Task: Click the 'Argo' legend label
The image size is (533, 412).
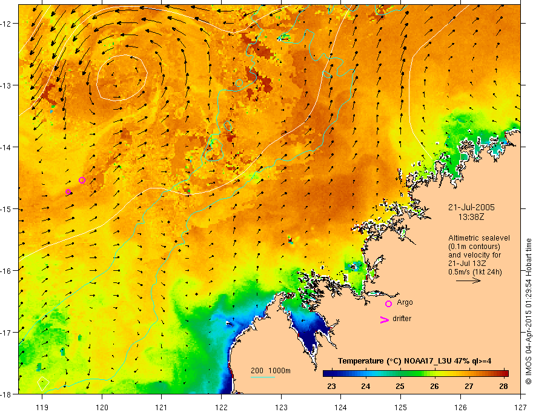Action: point(405,302)
